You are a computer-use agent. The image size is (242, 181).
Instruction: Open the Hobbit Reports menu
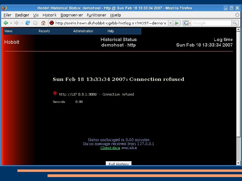click(44, 31)
